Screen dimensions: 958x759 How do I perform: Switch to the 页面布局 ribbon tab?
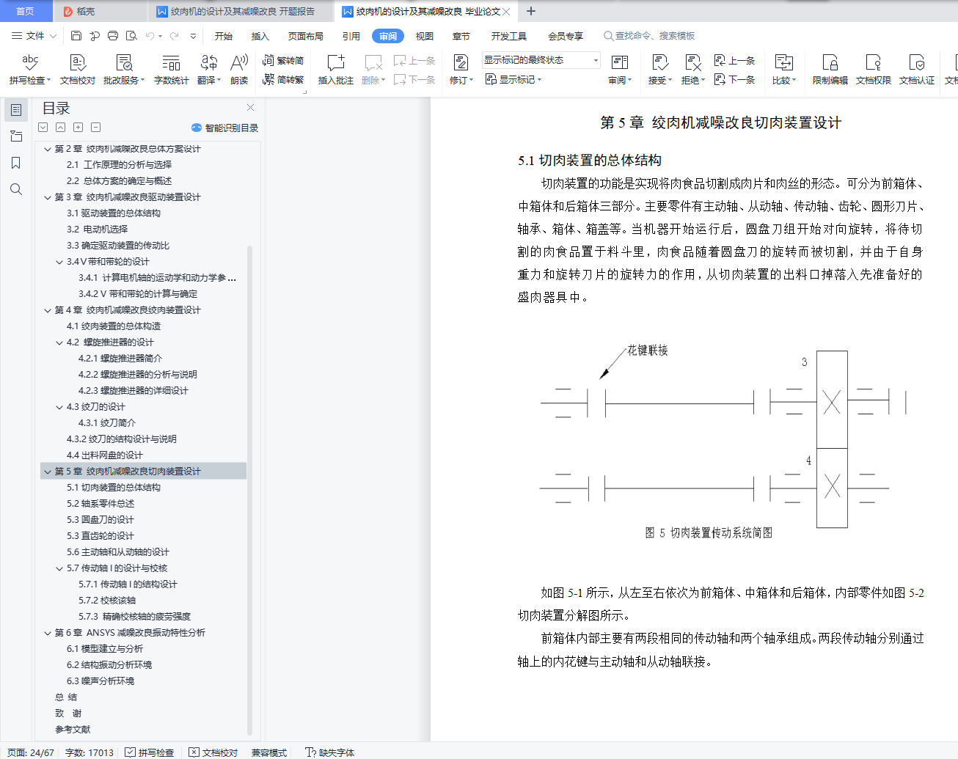[x=305, y=36]
